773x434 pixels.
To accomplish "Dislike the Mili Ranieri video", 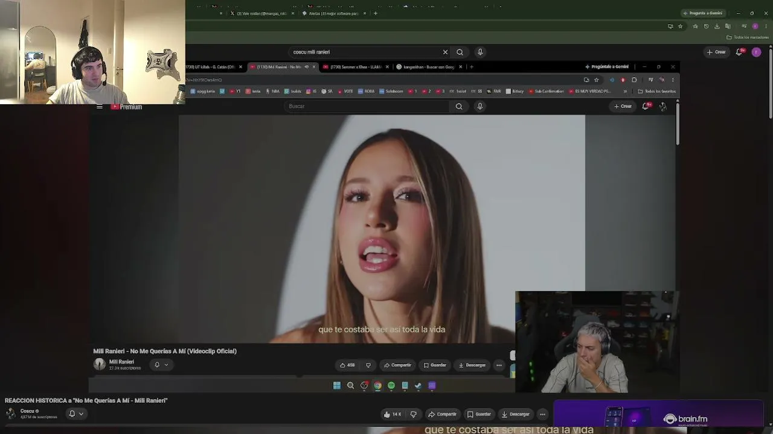I will click(x=368, y=365).
